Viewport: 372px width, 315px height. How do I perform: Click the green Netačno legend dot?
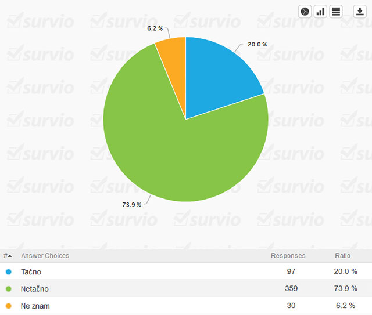pyautogui.click(x=8, y=288)
